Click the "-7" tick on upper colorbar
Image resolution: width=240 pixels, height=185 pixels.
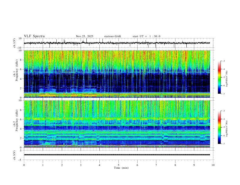(223, 94)
